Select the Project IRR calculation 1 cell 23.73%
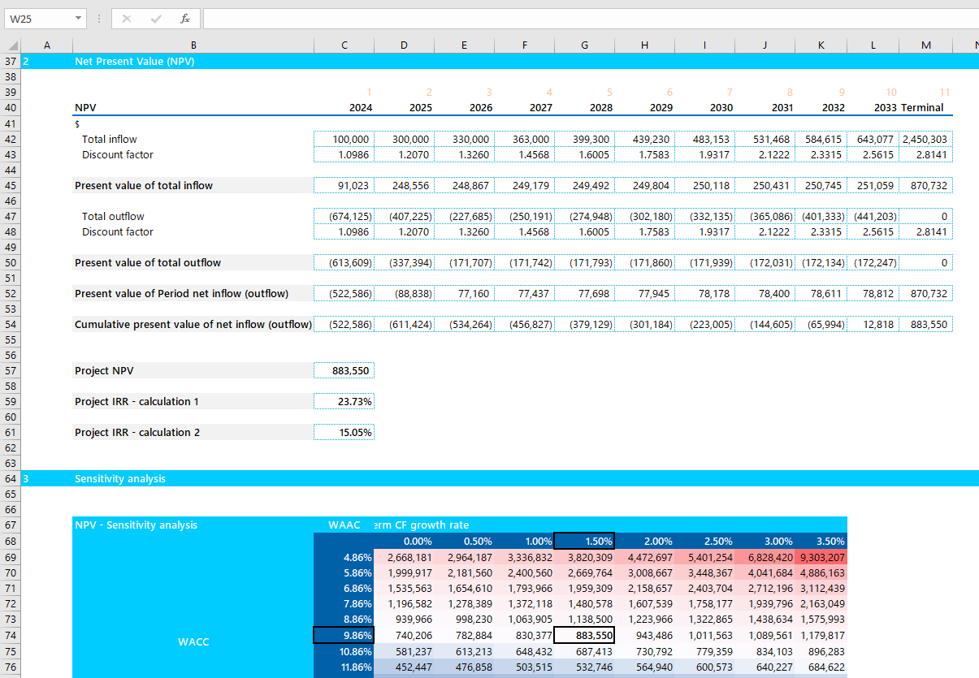The width and height of the screenshot is (979, 678). [x=343, y=401]
